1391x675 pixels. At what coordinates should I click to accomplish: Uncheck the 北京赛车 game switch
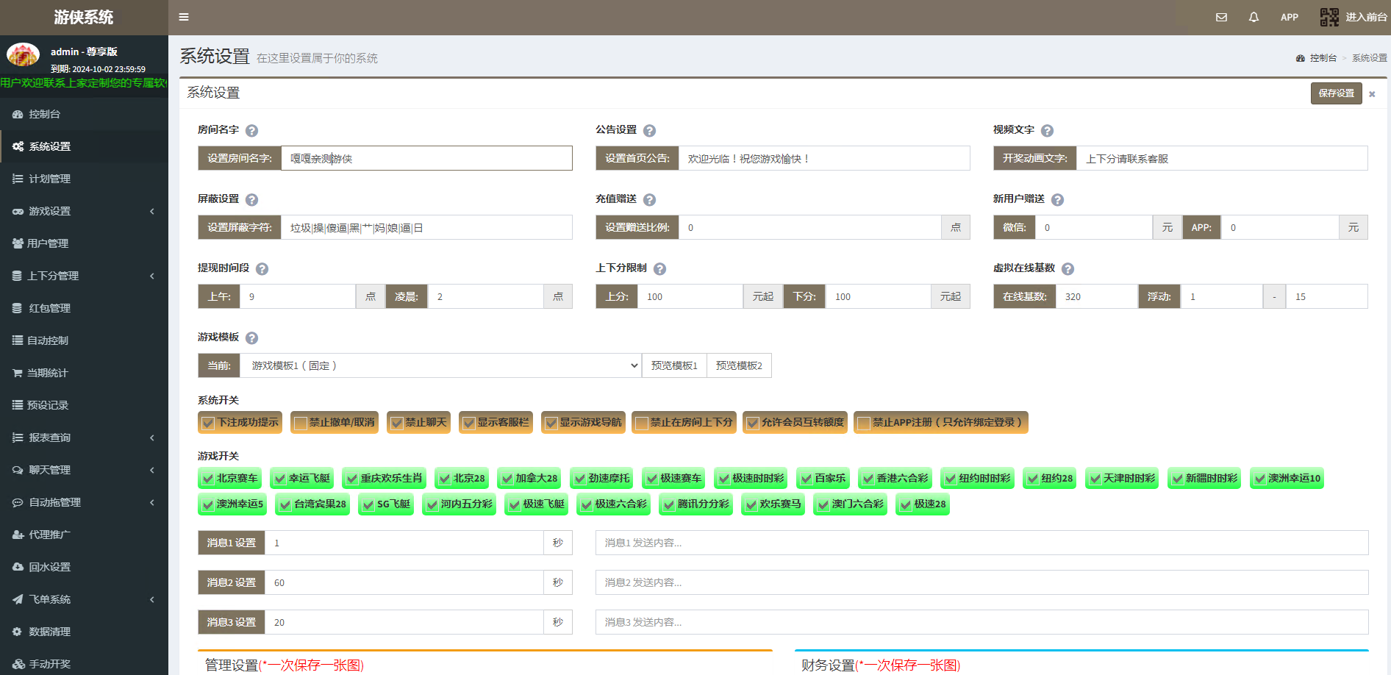207,479
